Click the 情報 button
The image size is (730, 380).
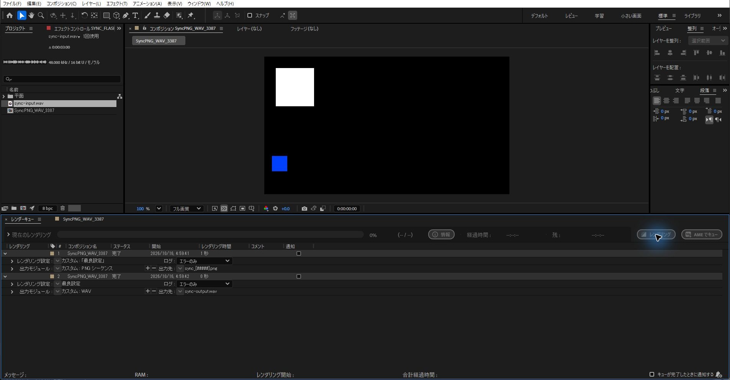click(441, 235)
